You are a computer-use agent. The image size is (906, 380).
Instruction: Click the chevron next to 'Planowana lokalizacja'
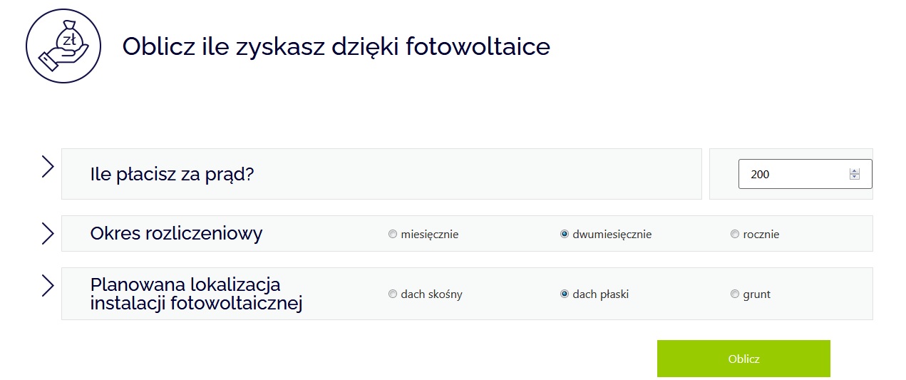48,285
